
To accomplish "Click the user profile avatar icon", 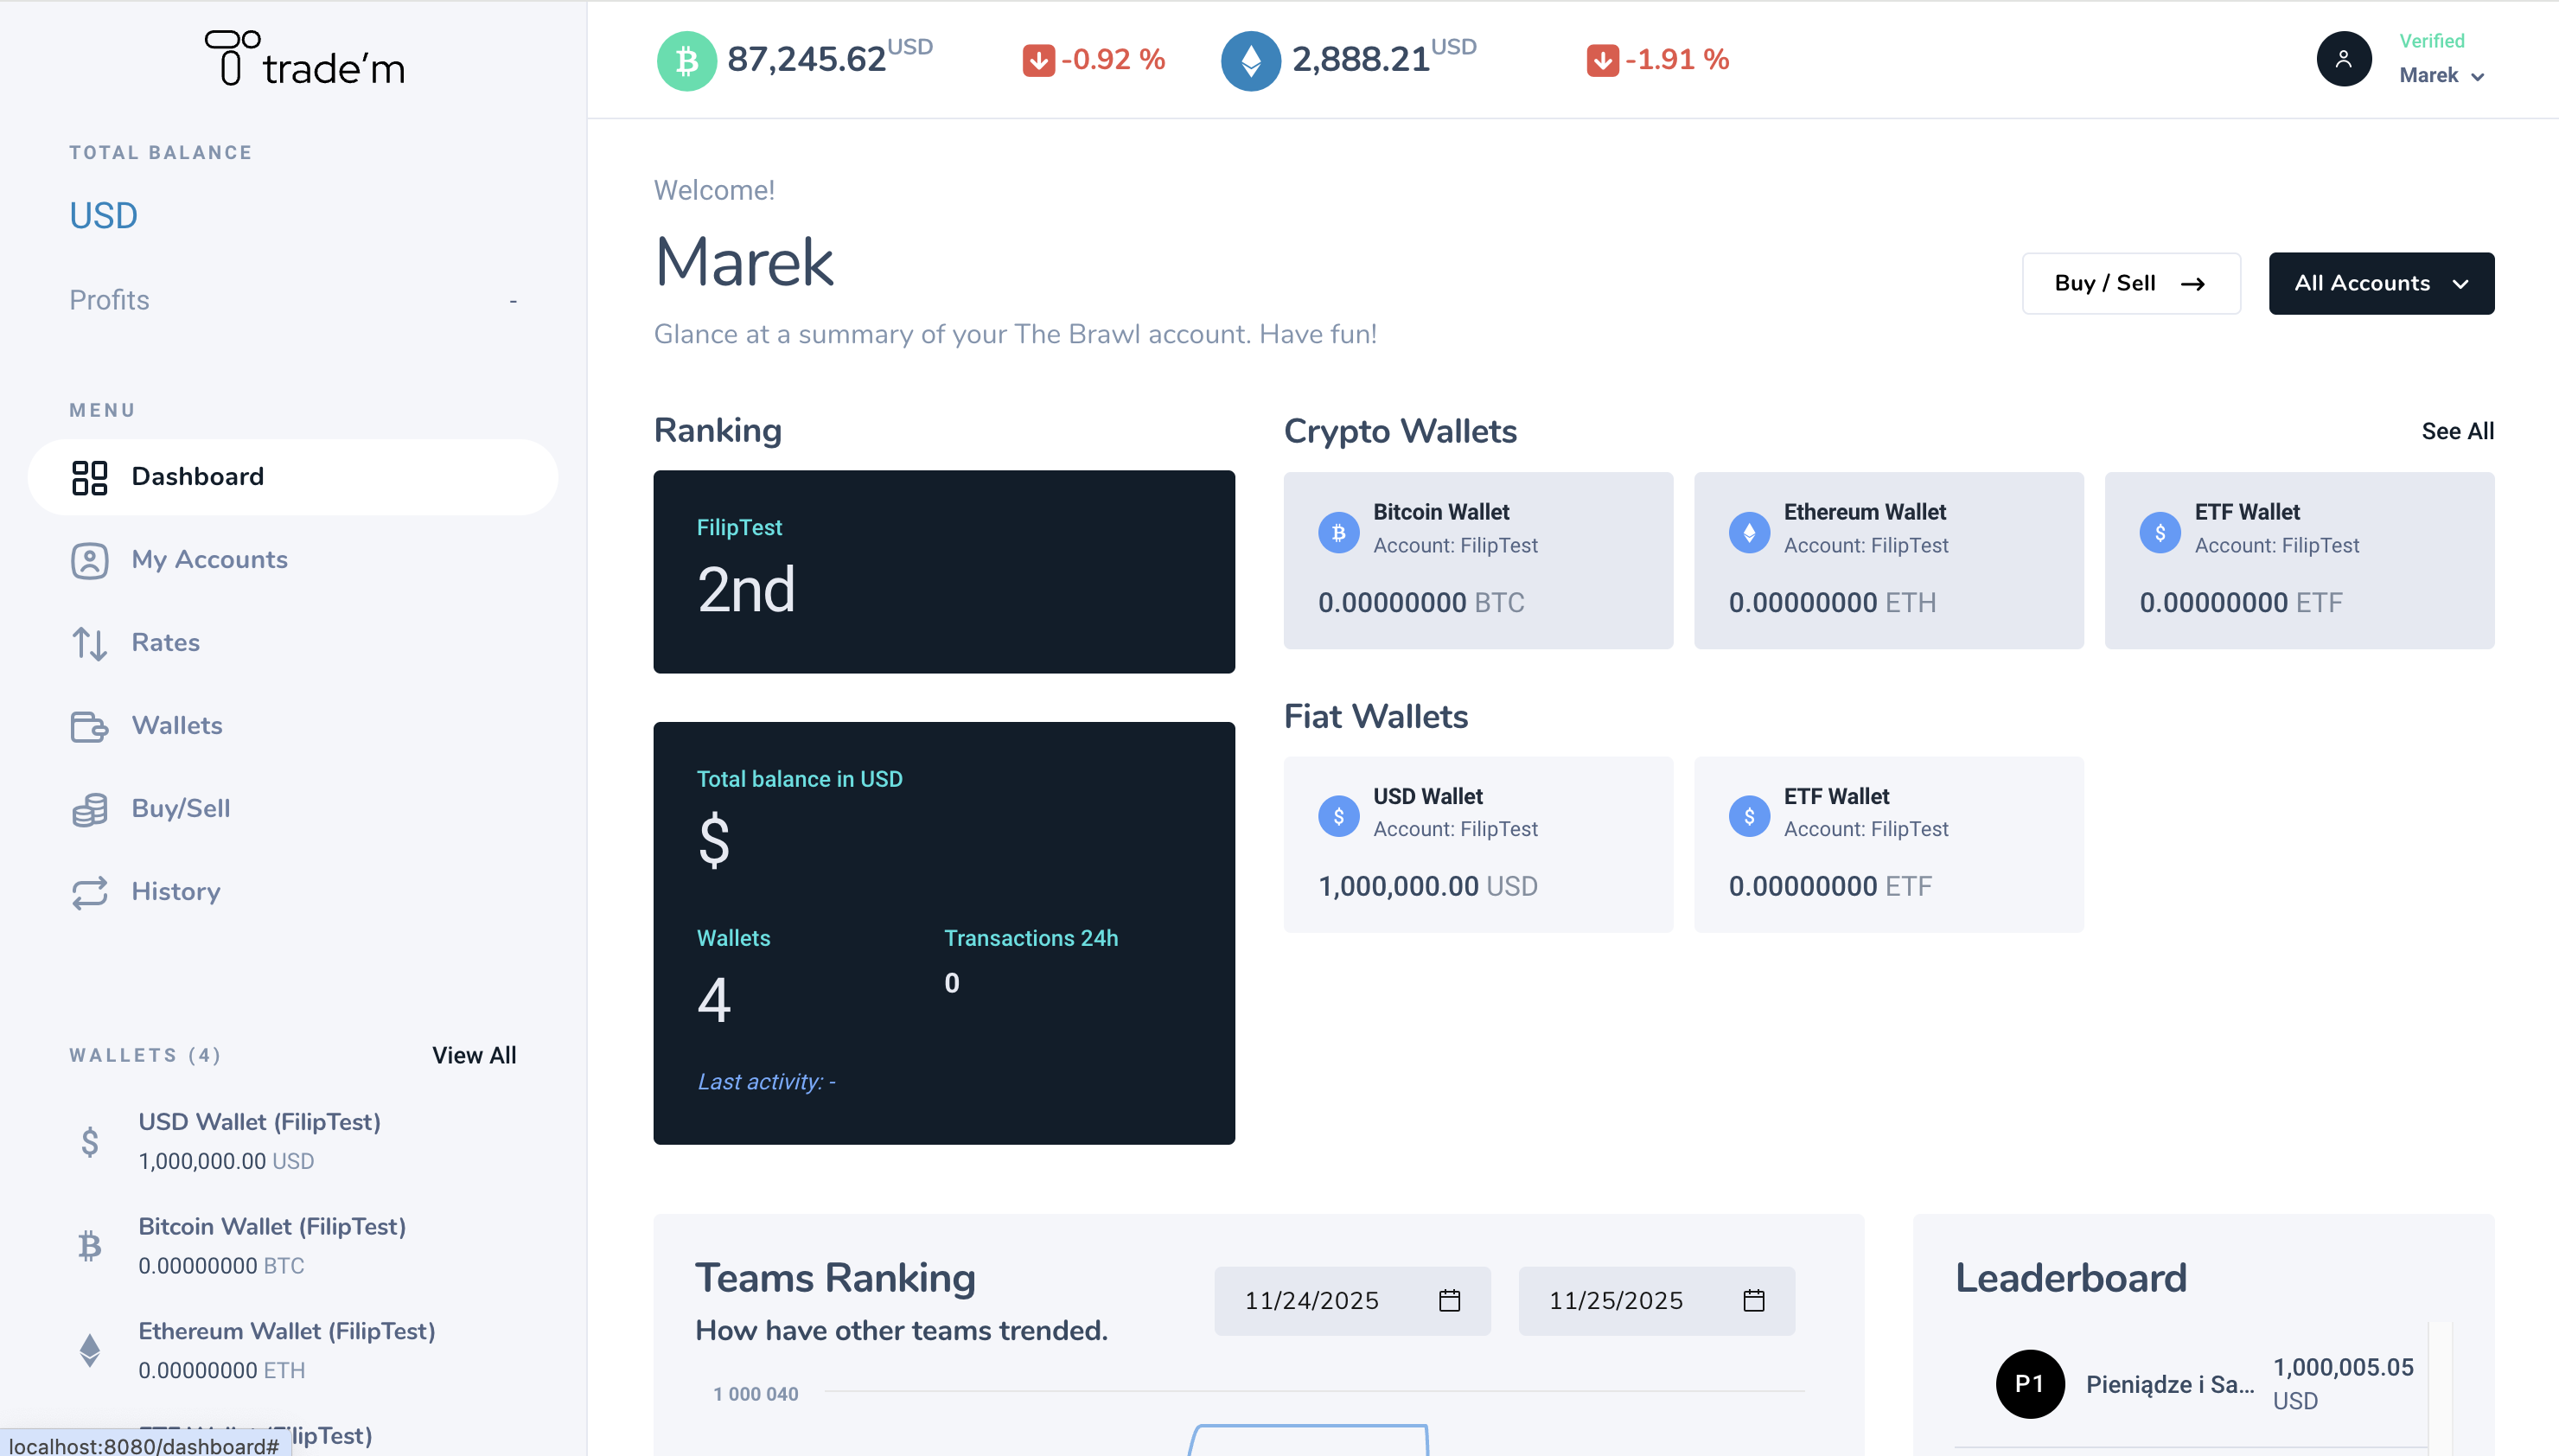I will coord(2344,59).
